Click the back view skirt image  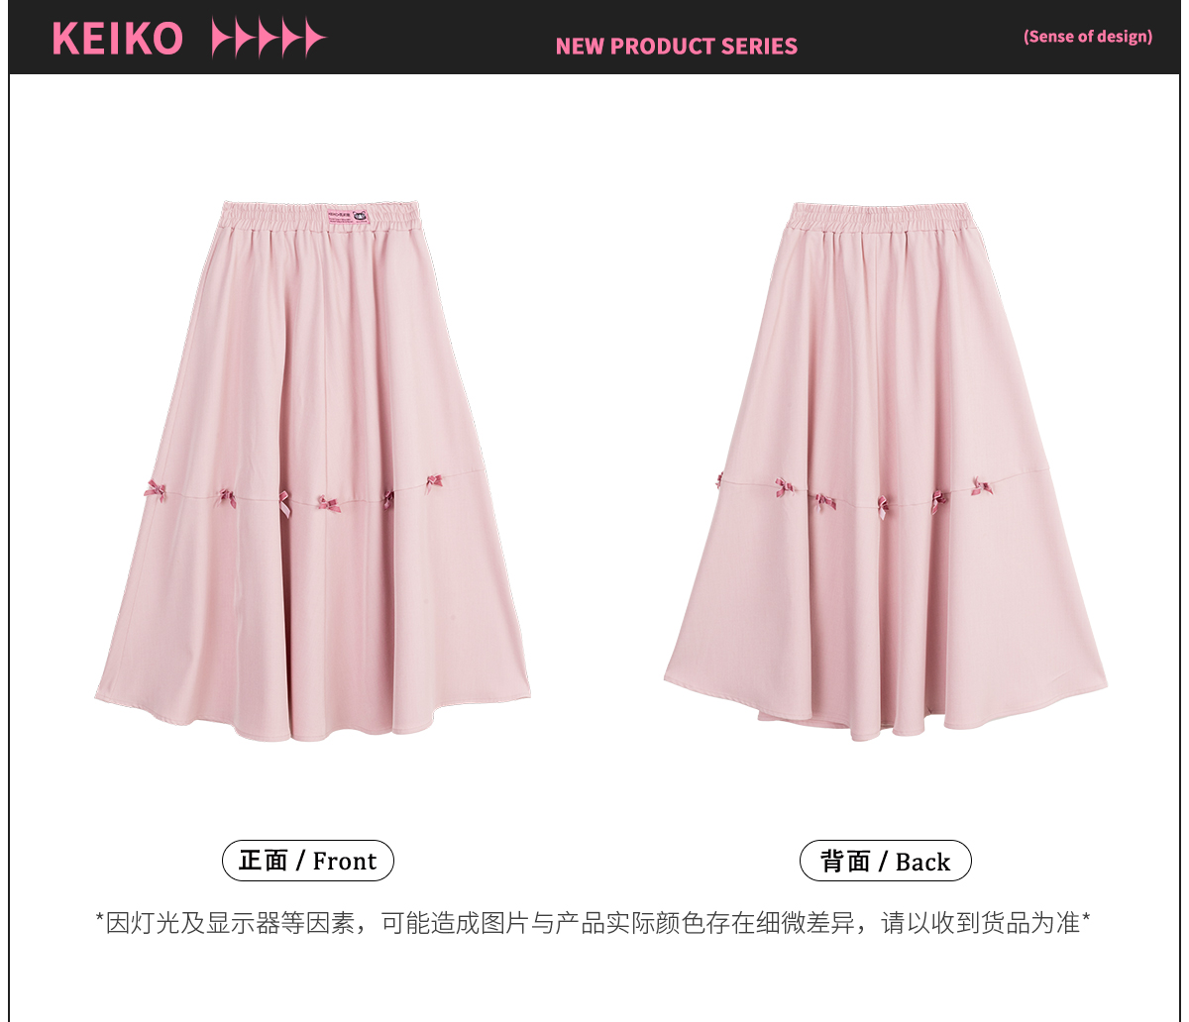[886, 470]
